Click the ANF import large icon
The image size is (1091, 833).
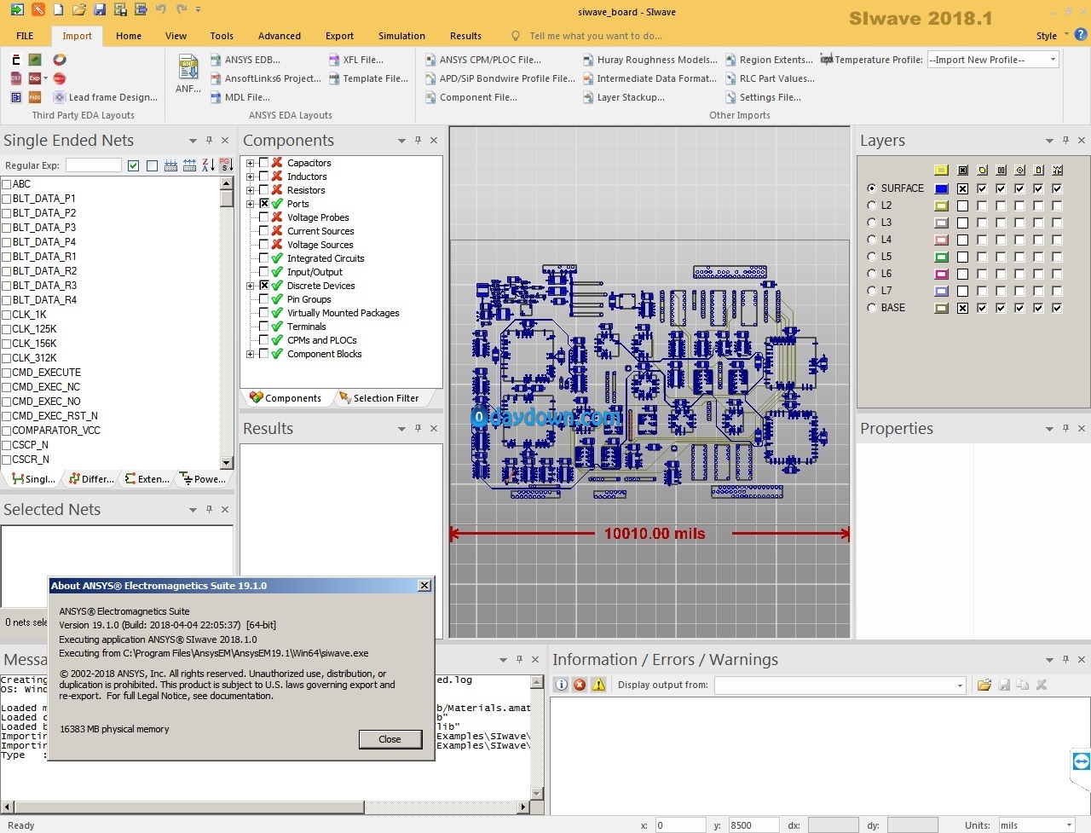[188, 73]
